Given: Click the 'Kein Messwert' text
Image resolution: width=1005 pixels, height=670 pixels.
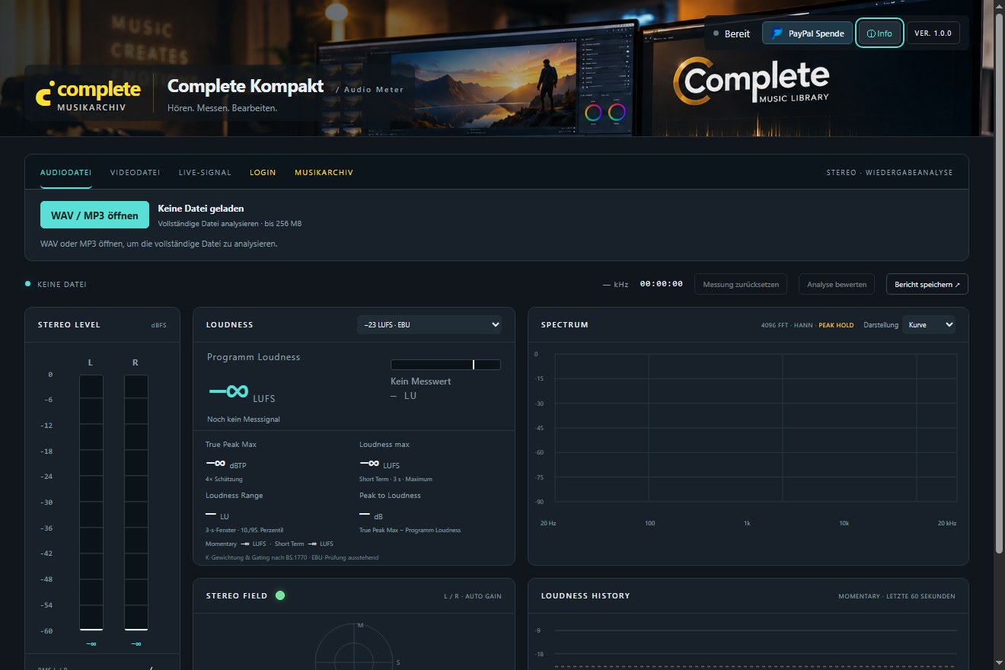Looking at the screenshot, I should (x=421, y=381).
